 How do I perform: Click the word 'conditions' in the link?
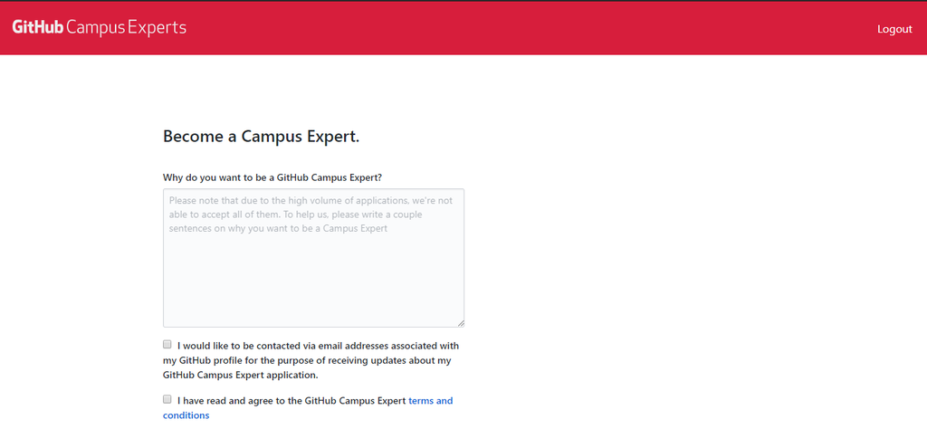(x=186, y=415)
